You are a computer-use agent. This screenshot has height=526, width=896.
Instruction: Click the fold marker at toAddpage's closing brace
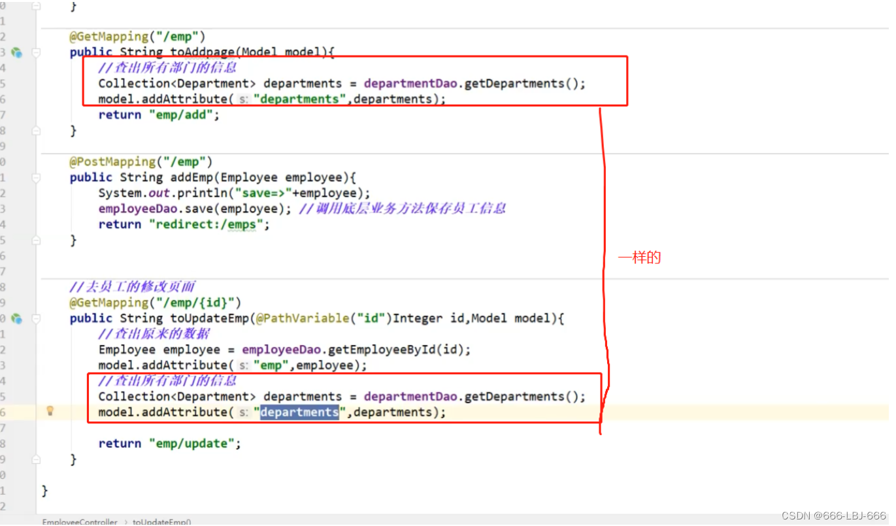[36, 131]
